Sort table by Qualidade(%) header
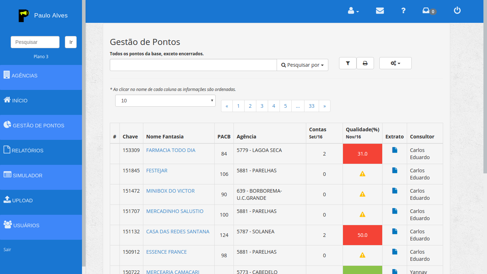Screen dimensions: 487x274 363,133
